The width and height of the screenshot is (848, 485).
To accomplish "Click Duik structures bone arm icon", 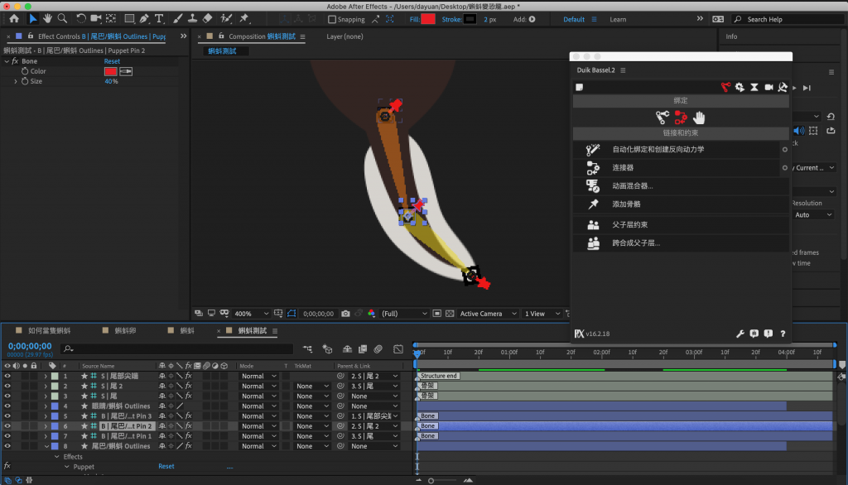I will pyautogui.click(x=662, y=118).
